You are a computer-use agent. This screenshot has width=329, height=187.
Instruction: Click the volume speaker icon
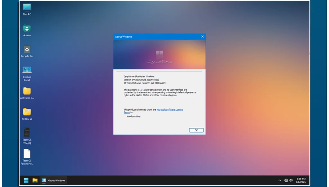291,180
